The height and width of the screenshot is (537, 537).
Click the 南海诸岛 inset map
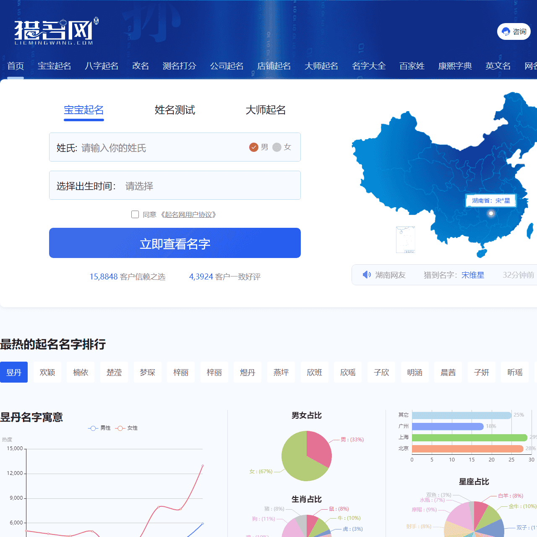[x=405, y=239]
